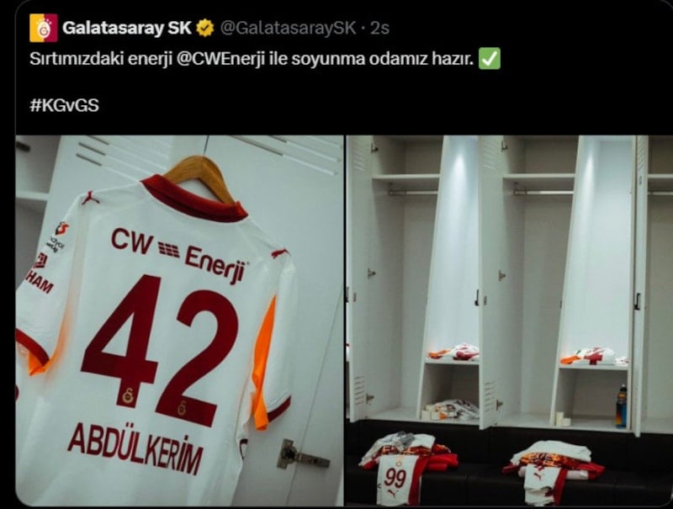Image resolution: width=673 pixels, height=509 pixels.
Task: Open the @GalatasaraySK handle link
Action: coord(288,28)
